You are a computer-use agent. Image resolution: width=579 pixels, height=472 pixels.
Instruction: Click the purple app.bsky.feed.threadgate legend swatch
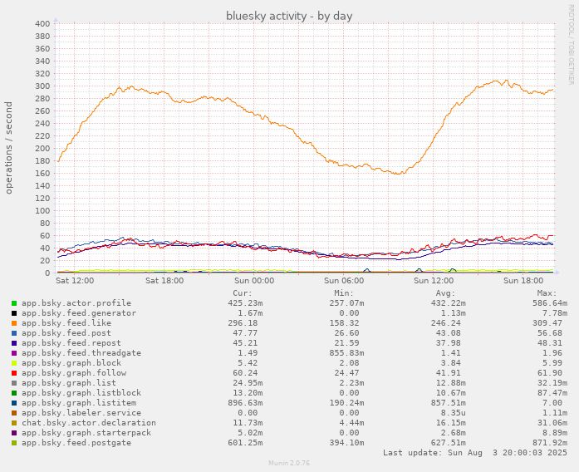(x=14, y=353)
